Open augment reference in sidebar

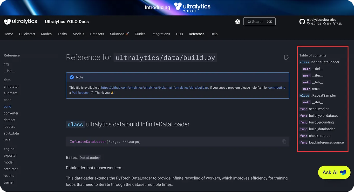(11, 93)
